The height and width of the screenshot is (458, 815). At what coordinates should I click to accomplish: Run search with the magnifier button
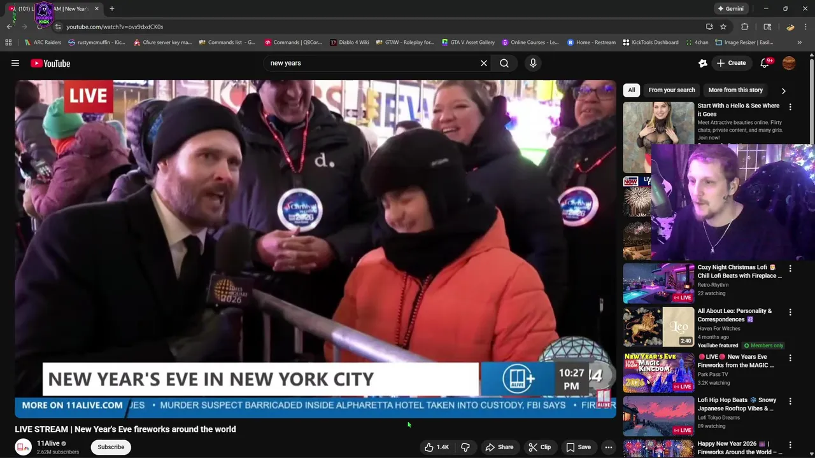504,63
